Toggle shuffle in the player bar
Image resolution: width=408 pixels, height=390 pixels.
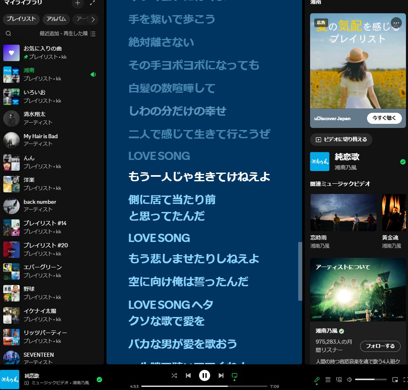point(174,375)
